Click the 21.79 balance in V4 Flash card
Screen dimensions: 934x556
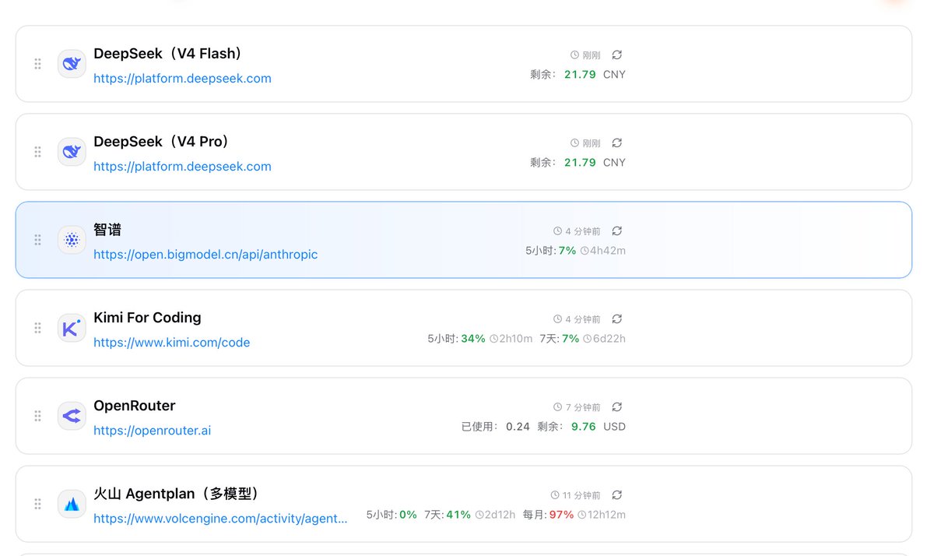coord(580,75)
